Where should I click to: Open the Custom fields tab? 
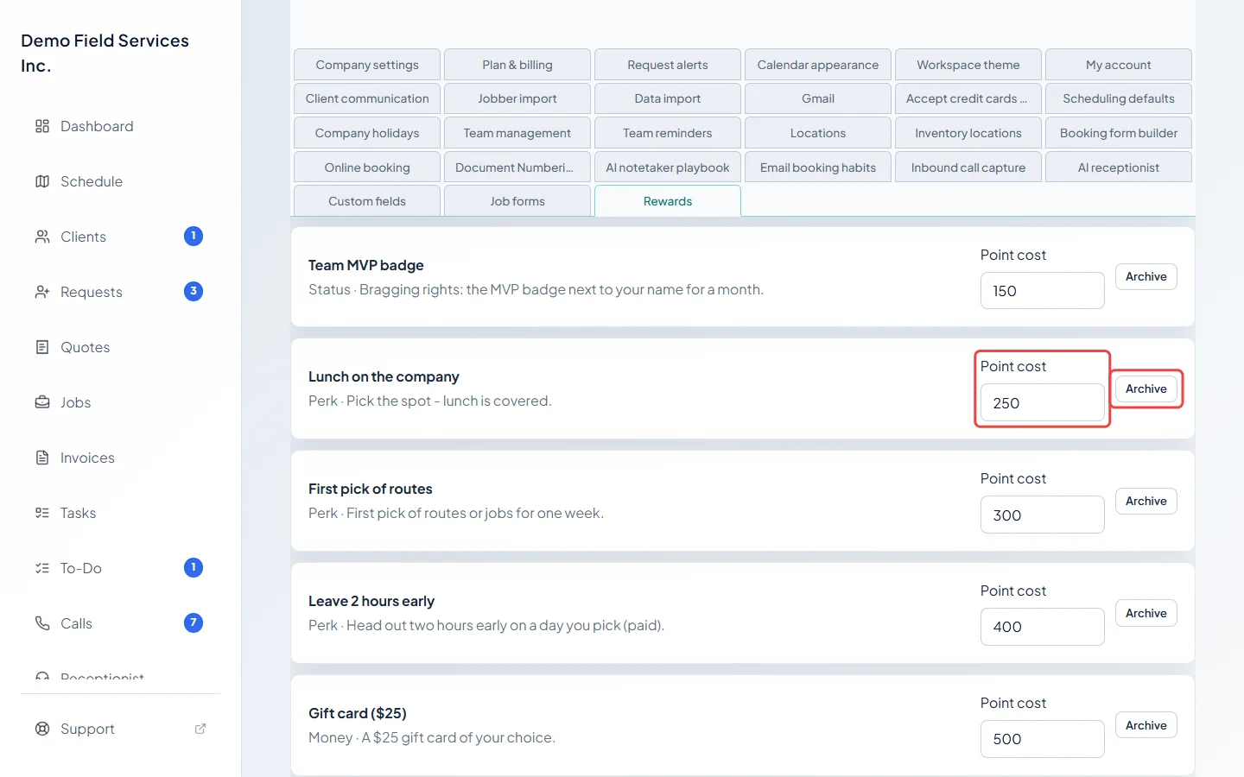[x=367, y=201]
